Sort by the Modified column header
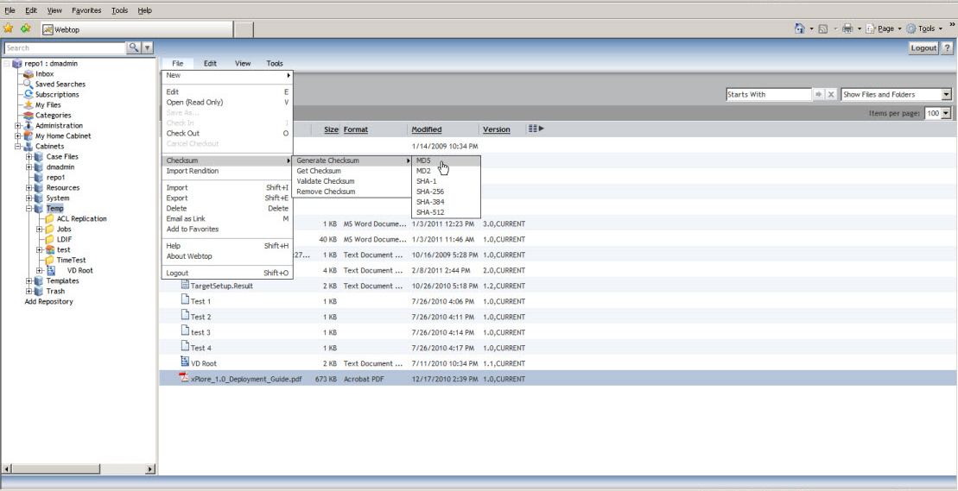This screenshot has width=958, height=491. (427, 129)
